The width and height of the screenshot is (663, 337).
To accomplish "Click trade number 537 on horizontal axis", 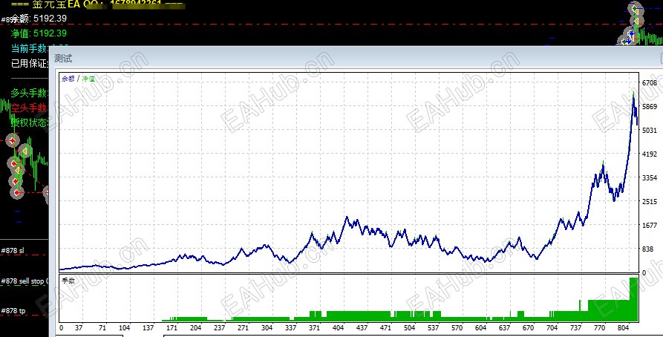I will 433,327.
